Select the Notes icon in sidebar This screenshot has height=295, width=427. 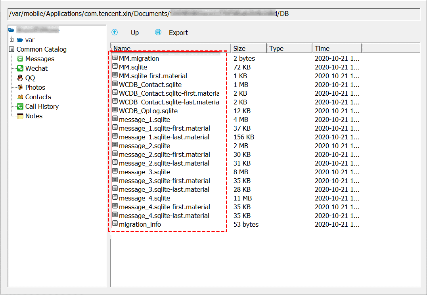[20, 116]
